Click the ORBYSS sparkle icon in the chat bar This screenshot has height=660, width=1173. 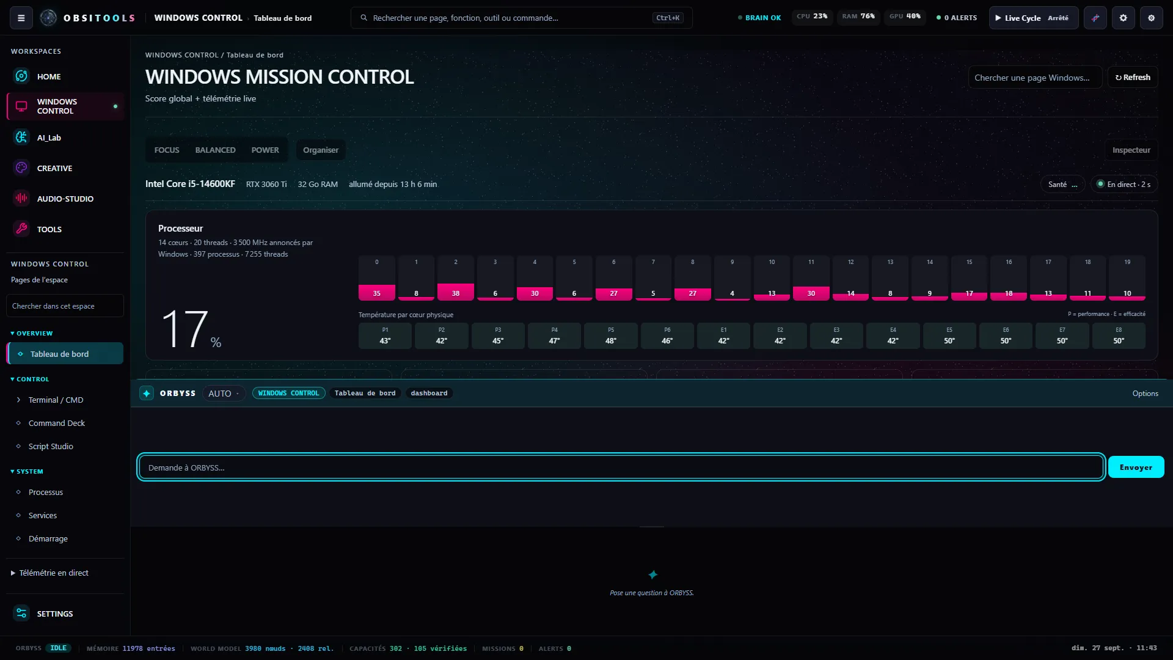click(147, 394)
